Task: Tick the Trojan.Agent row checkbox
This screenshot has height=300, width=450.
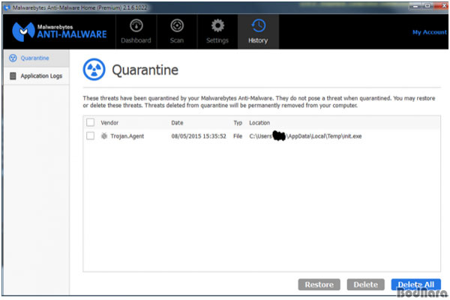Action: (x=90, y=136)
